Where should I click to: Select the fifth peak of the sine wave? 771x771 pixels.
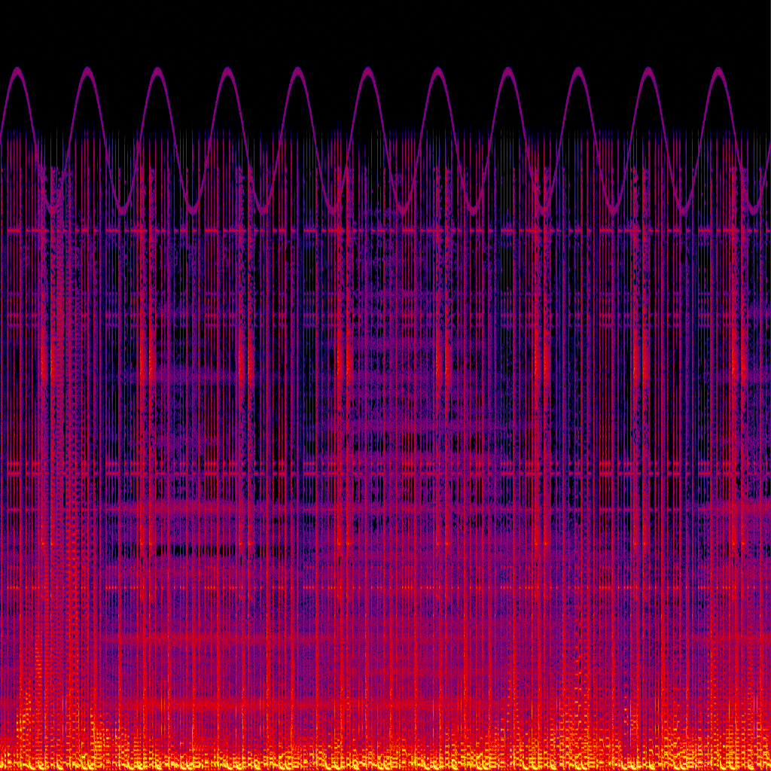coord(297,71)
